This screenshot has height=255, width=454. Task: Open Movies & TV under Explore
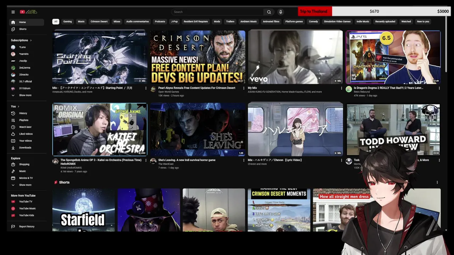[x=27, y=178]
